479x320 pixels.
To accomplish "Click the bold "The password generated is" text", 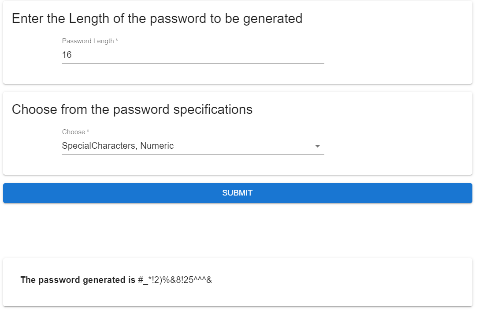I will pos(78,280).
